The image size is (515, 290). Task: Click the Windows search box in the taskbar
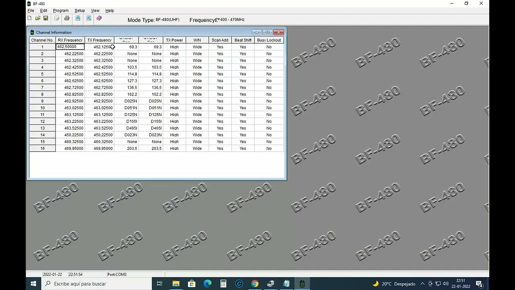(97, 284)
